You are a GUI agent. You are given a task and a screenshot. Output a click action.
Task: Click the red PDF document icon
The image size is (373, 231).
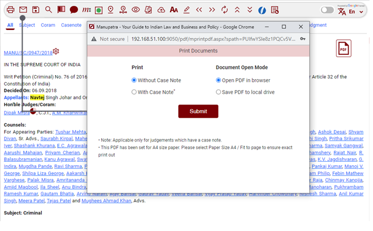pos(344,49)
